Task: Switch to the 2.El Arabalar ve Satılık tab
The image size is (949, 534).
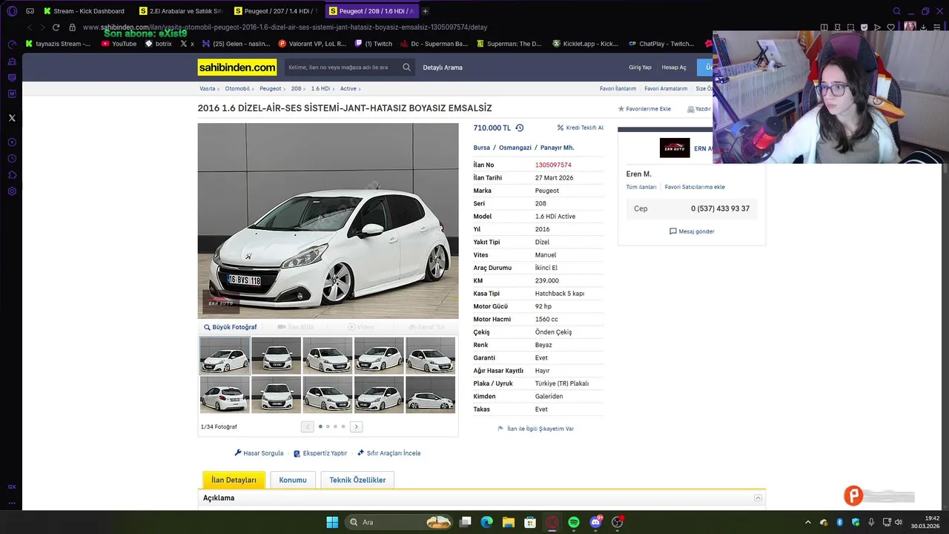Action: coord(181,11)
